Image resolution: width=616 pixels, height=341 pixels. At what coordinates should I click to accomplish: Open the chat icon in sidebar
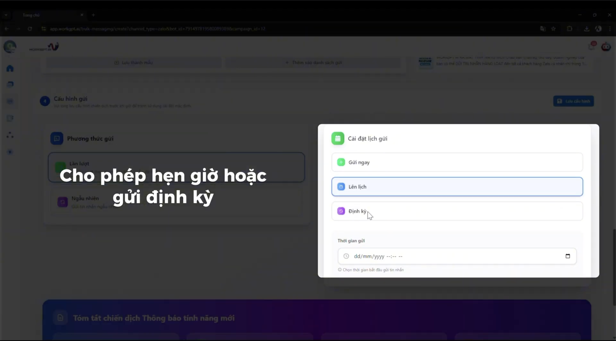[x=10, y=84]
